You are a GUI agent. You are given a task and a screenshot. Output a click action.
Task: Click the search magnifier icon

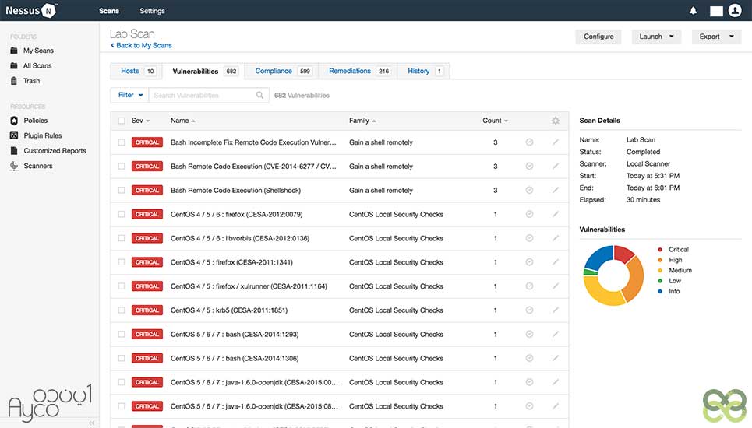click(x=260, y=95)
